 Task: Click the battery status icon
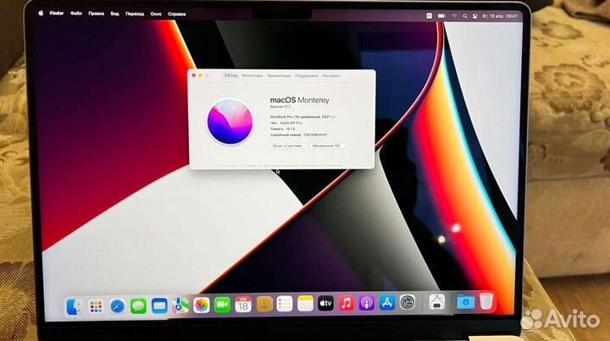coord(441,16)
